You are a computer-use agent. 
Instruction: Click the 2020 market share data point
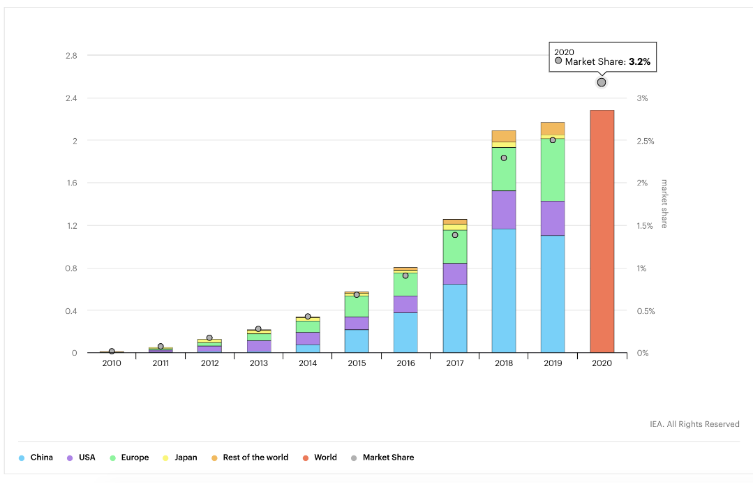click(x=602, y=82)
